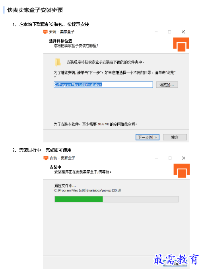Minimize the second installer window
This screenshot has width=202, height=272.
click(157, 158)
